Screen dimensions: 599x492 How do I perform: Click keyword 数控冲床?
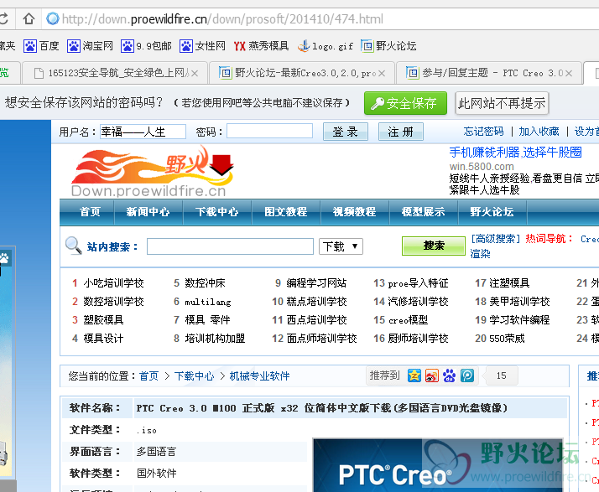[x=205, y=283]
